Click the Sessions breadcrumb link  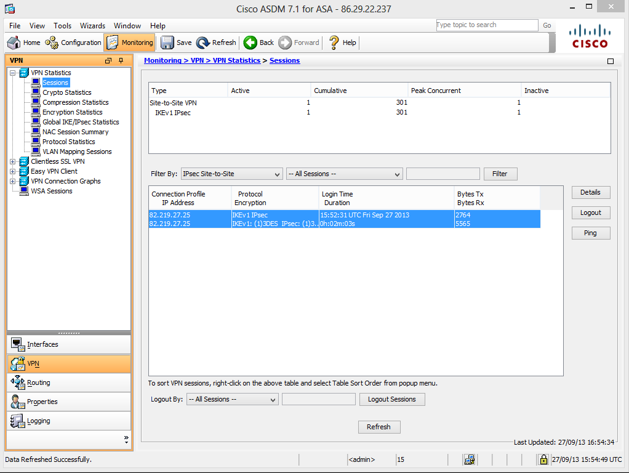[284, 60]
